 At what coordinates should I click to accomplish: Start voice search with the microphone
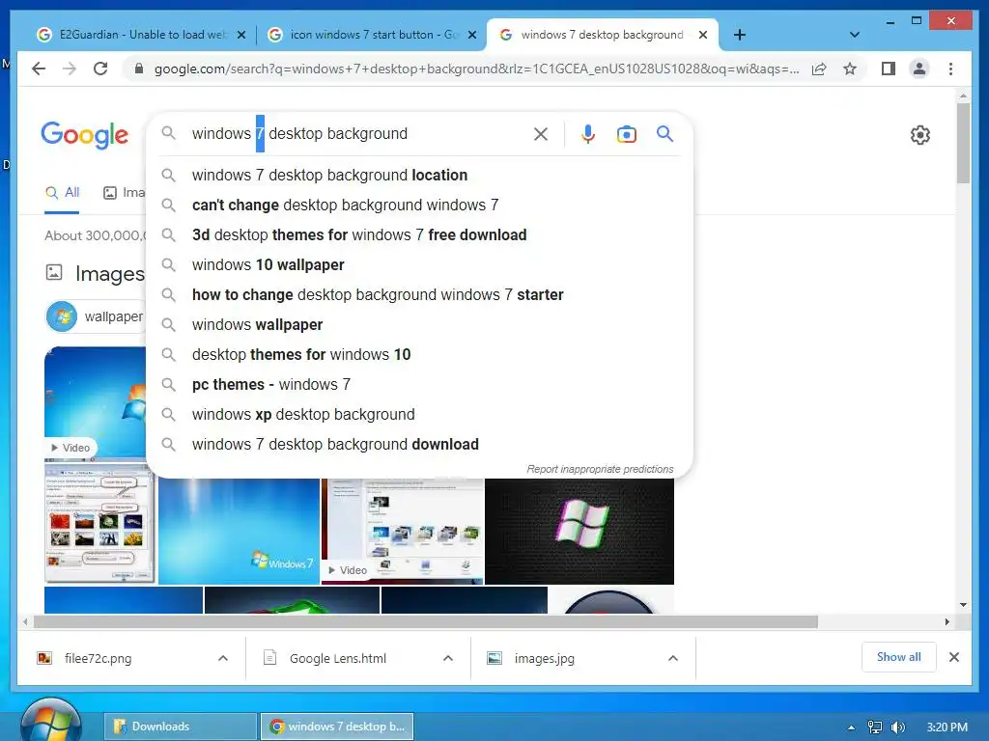coord(588,133)
